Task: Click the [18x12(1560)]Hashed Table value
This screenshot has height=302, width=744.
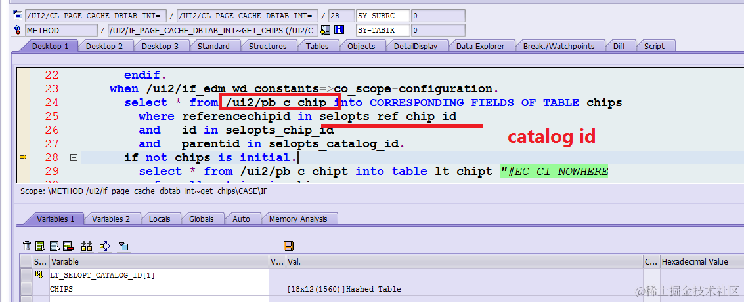Action: (344, 289)
